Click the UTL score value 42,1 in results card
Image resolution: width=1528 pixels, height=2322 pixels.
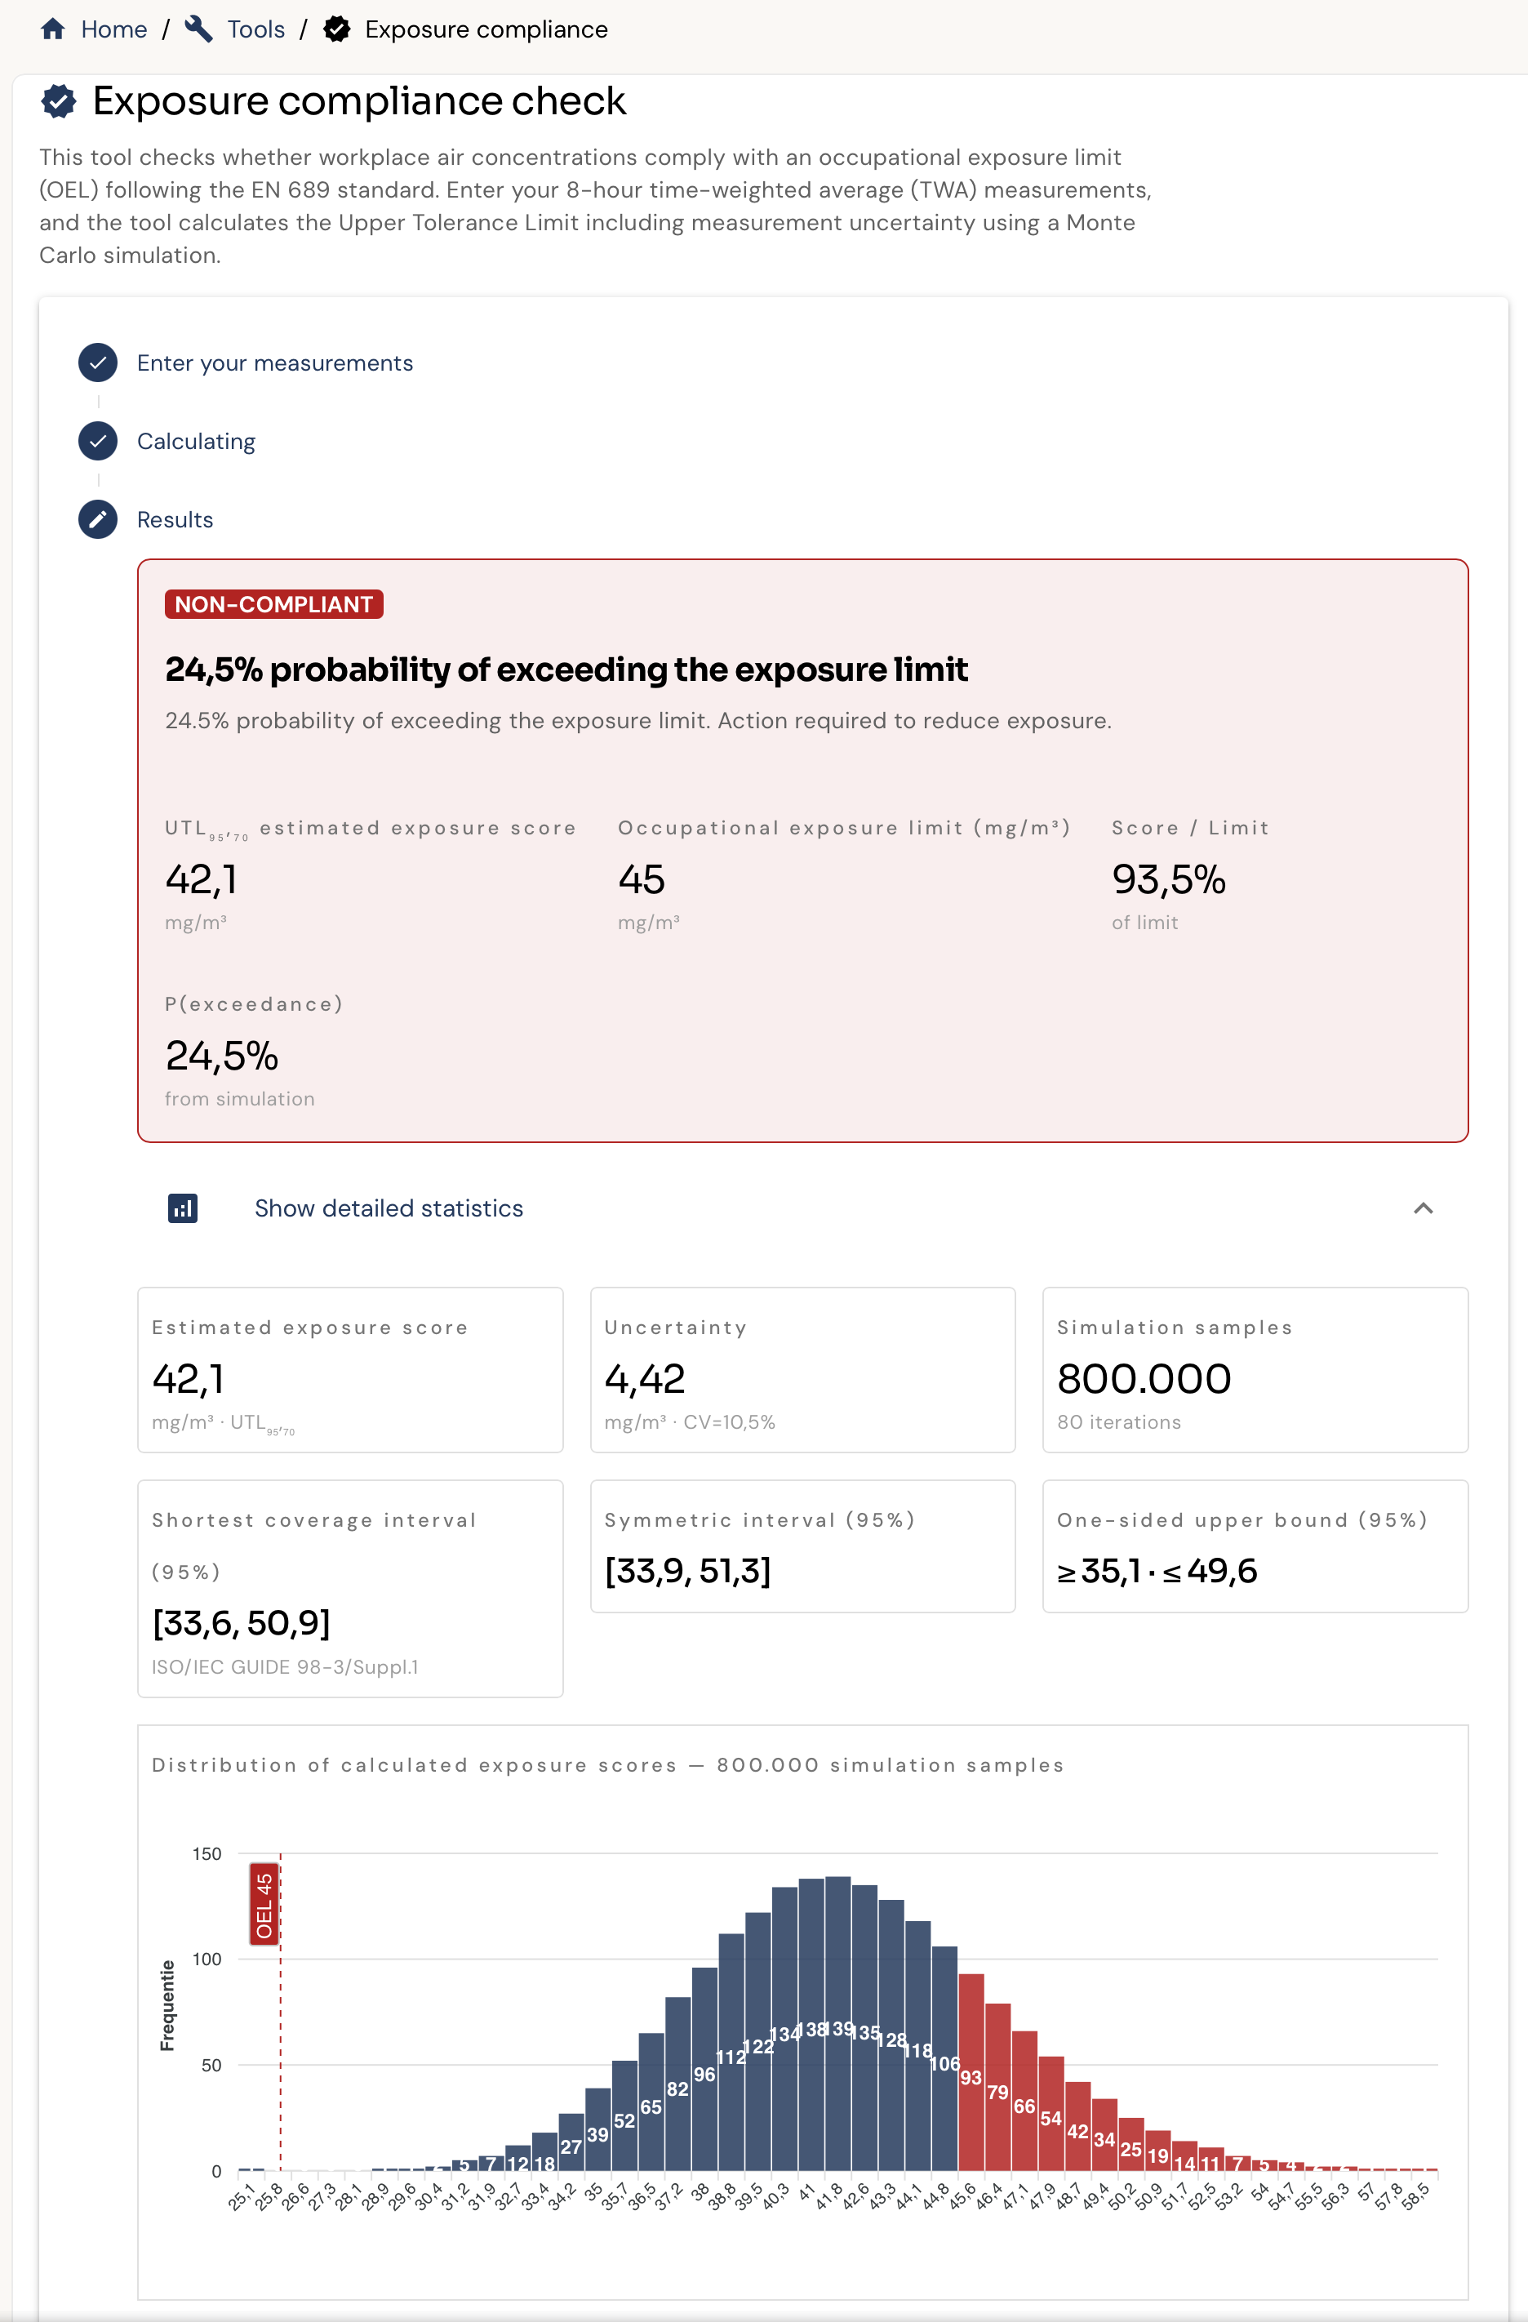coord(201,879)
